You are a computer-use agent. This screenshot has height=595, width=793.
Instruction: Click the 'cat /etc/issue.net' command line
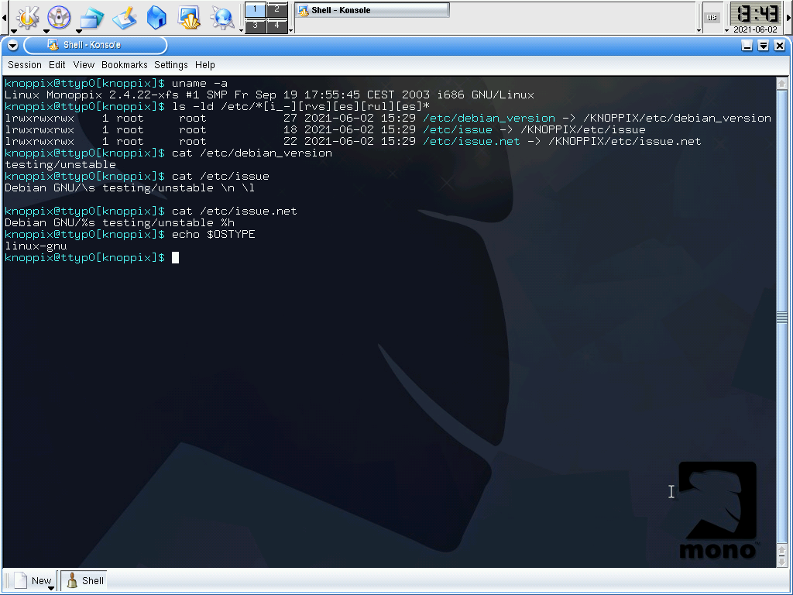(234, 212)
